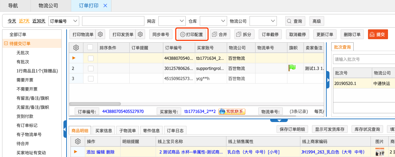This screenshot has width=395, height=157.
Task: Open the 子物流单 tab
Action: pyautogui.click(x=128, y=130)
